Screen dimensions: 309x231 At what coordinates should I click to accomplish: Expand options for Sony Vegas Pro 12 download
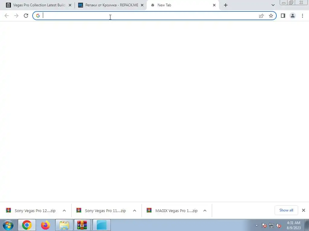64,211
